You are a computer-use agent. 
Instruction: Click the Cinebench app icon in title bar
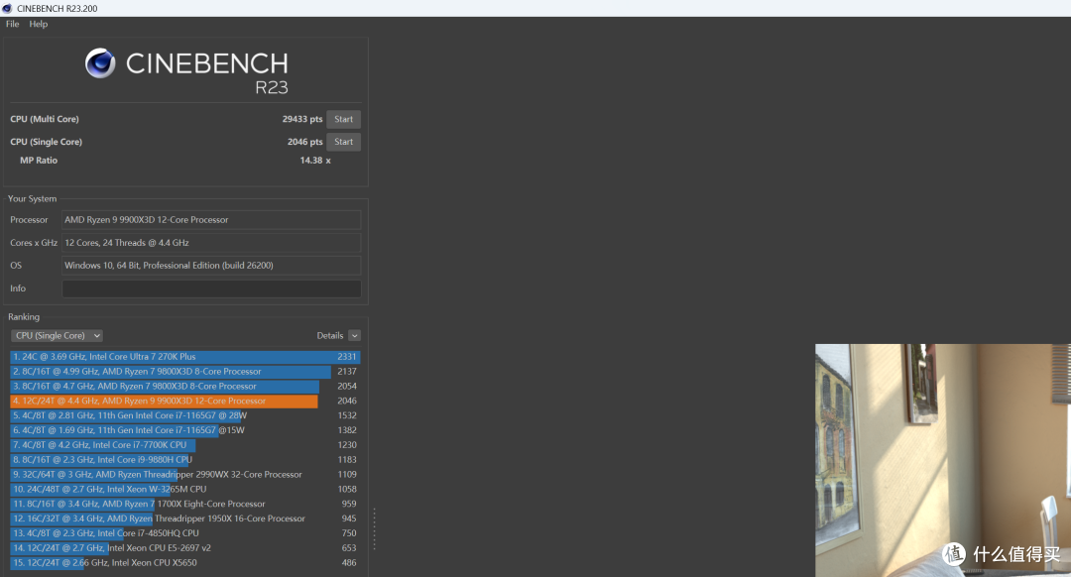point(7,8)
